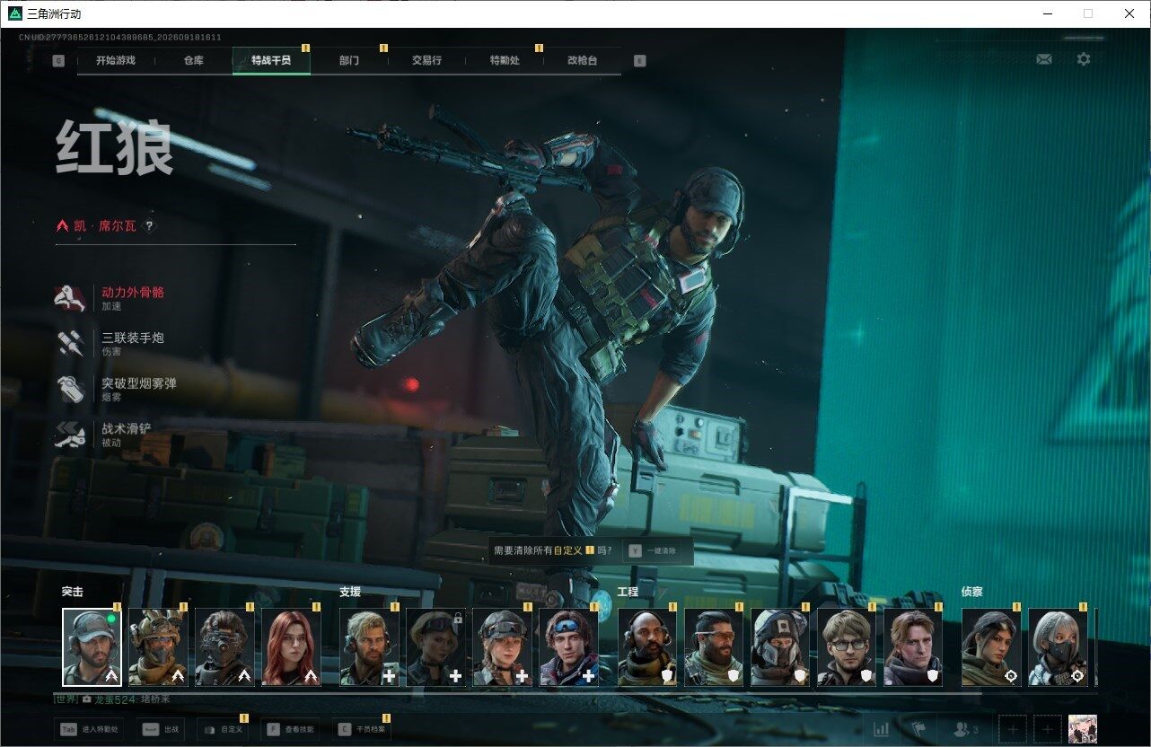
Task: Select the dark-ponytail woman recon operator
Action: [x=991, y=647]
